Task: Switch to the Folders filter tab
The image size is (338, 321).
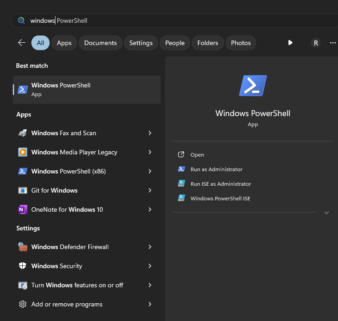Action: click(x=207, y=43)
